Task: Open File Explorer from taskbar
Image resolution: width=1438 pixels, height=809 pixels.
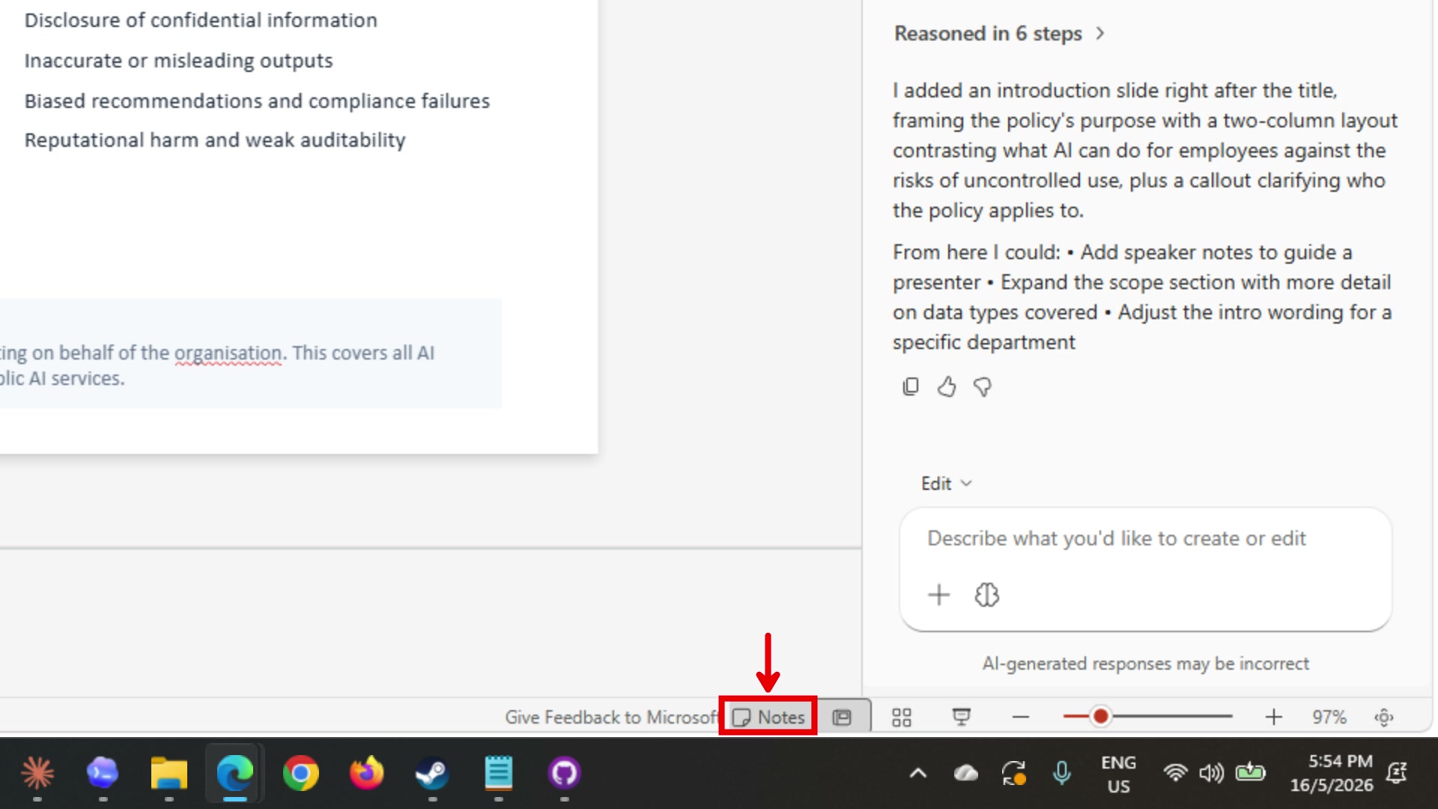Action: [169, 773]
